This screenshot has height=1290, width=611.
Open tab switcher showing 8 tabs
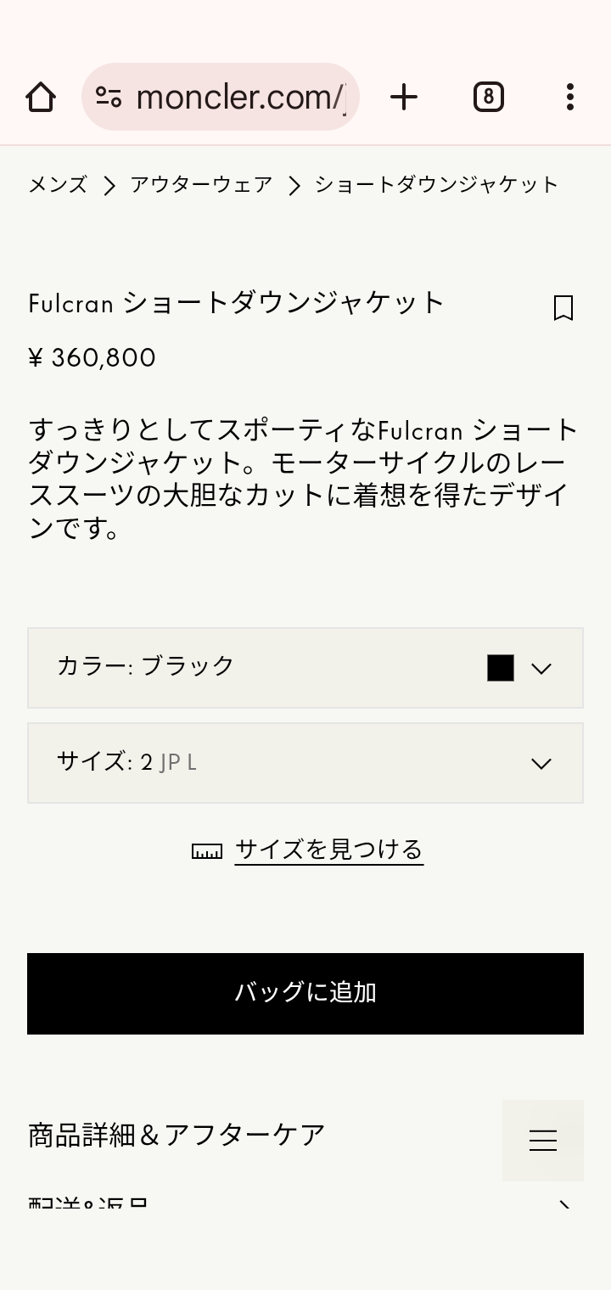(x=488, y=97)
